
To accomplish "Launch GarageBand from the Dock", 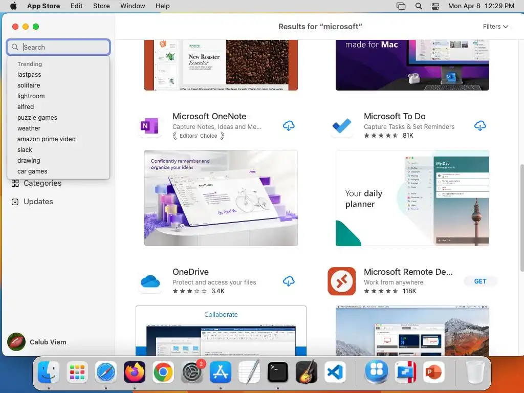I will click(x=307, y=372).
